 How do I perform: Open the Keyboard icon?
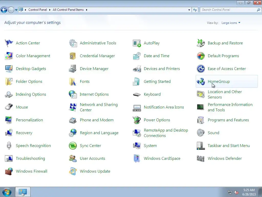coord(137,94)
